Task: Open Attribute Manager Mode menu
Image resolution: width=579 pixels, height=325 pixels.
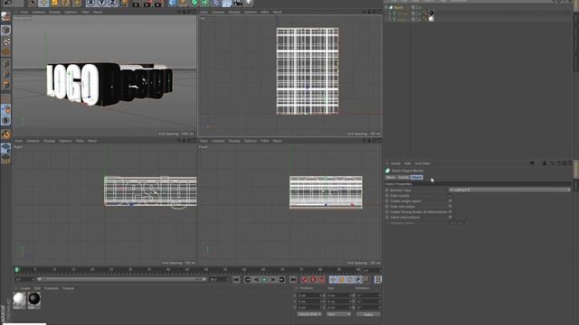Action: [396, 163]
